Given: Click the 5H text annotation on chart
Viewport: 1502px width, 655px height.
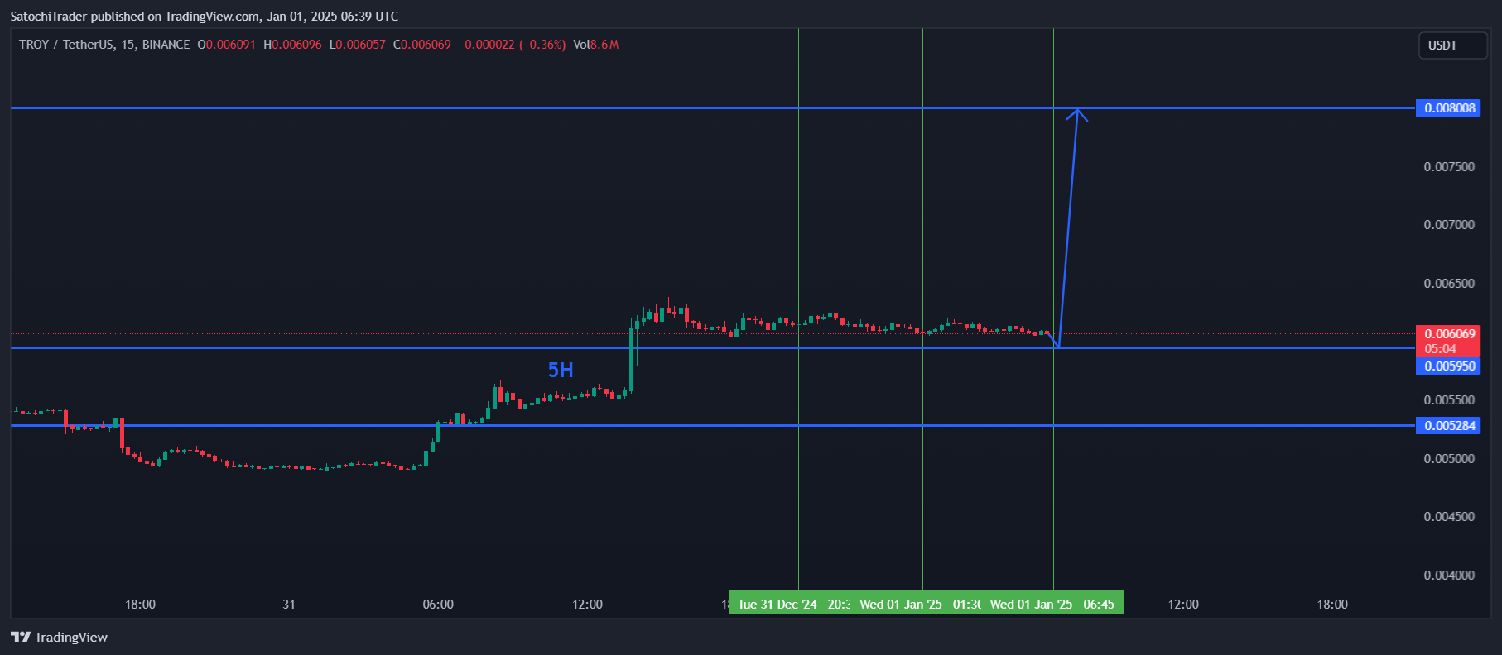Looking at the screenshot, I should coord(561,370).
